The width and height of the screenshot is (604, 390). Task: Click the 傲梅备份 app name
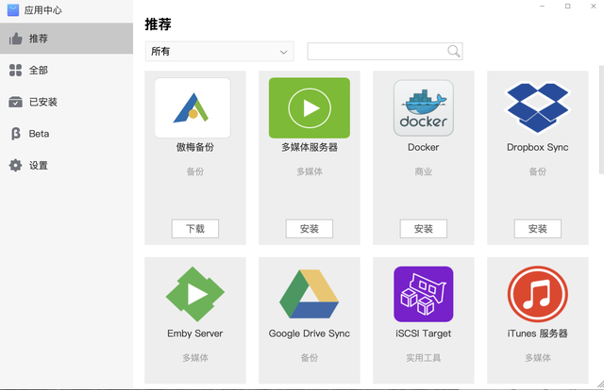(x=195, y=147)
